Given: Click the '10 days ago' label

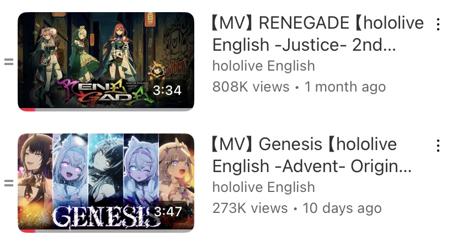Looking at the screenshot, I should (x=342, y=208).
